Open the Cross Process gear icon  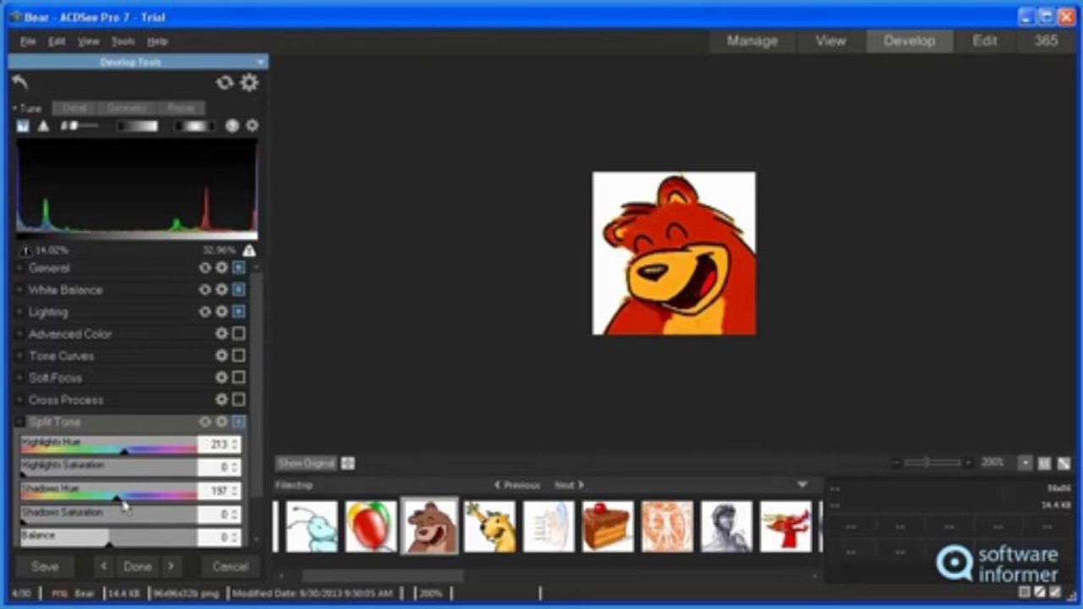click(221, 400)
